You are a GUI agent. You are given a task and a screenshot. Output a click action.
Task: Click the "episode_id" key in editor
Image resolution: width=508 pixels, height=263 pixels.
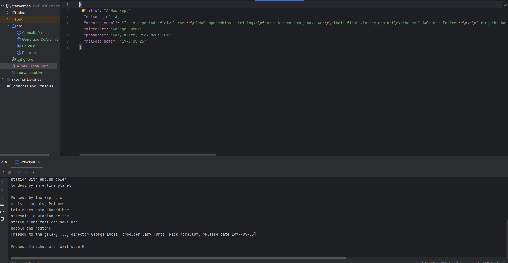click(x=97, y=17)
